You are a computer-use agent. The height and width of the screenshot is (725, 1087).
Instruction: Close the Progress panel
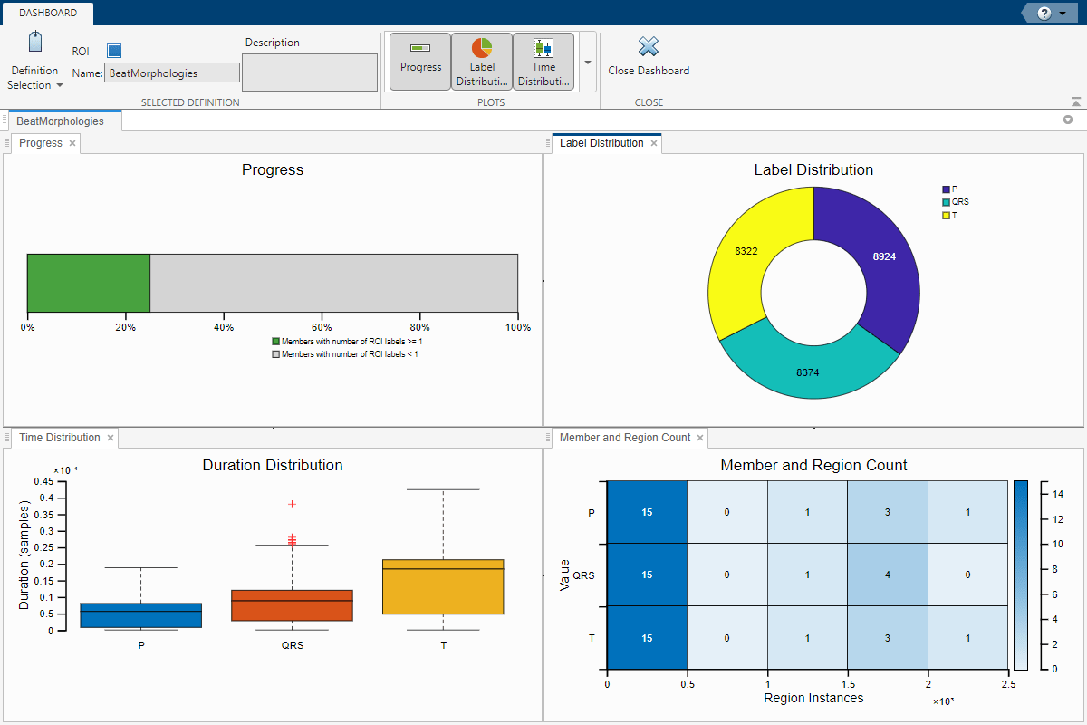pos(72,142)
